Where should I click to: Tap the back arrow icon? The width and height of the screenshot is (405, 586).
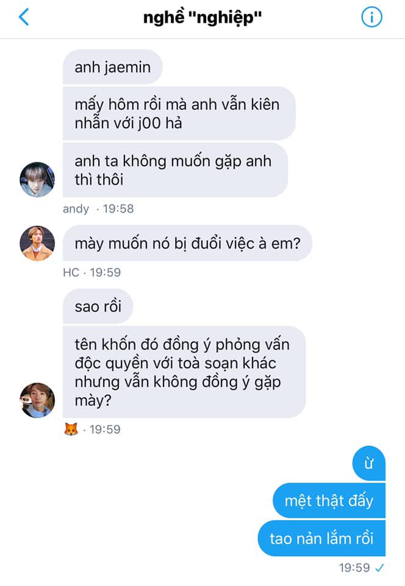(24, 17)
